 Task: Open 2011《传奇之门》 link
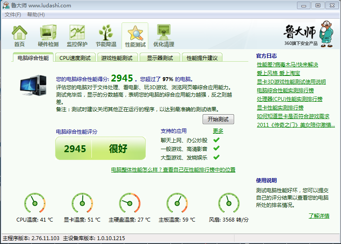point(296,125)
